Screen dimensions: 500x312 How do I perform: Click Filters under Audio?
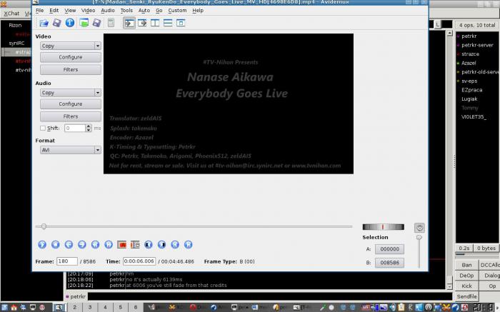point(71,116)
